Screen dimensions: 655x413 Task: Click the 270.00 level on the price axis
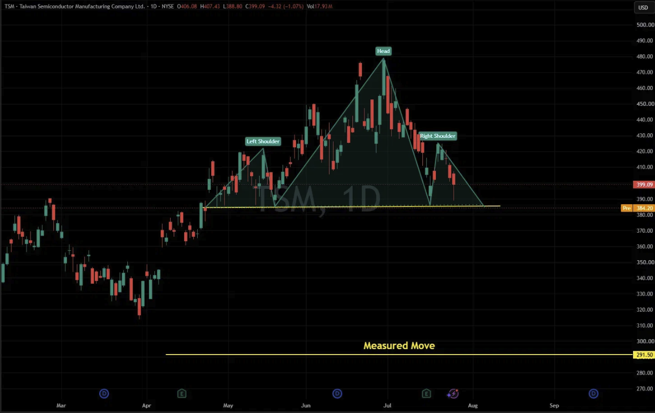click(x=645, y=389)
